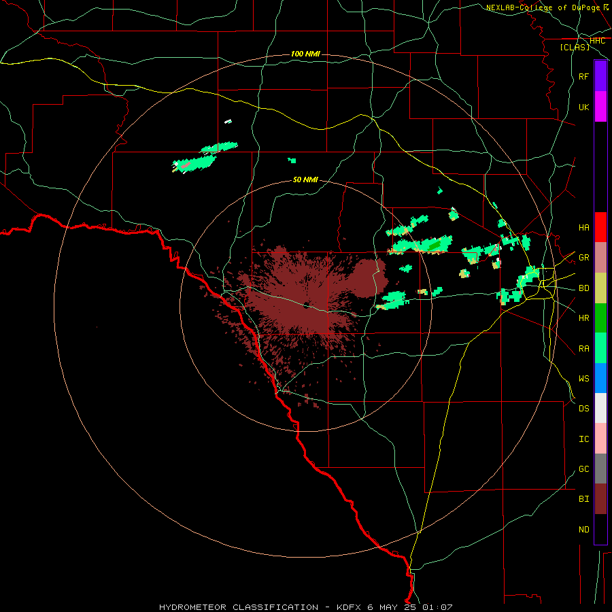Click the radar site center dot
This screenshot has height=612, width=612.
click(x=305, y=305)
